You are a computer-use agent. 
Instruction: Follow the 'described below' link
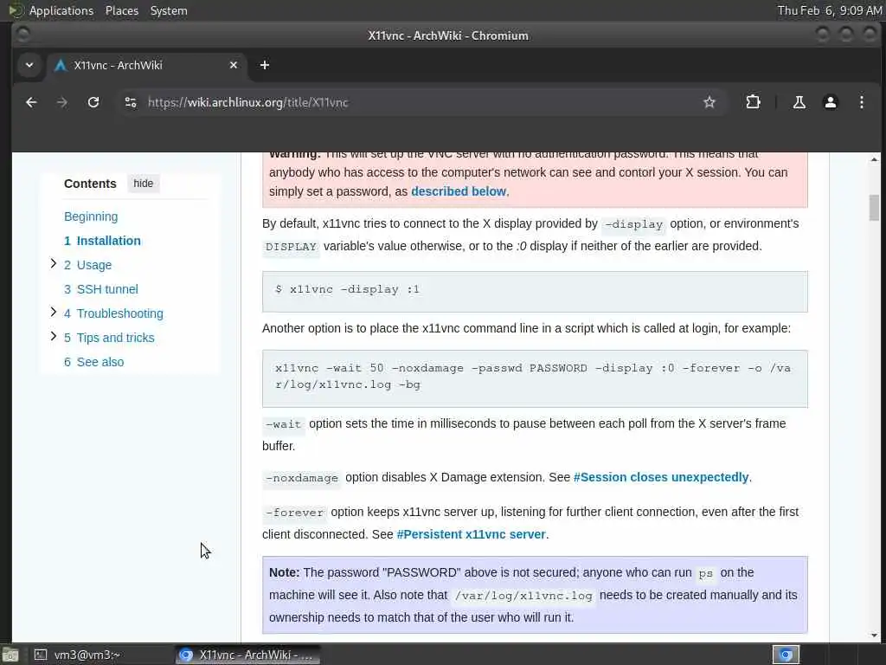pos(459,191)
